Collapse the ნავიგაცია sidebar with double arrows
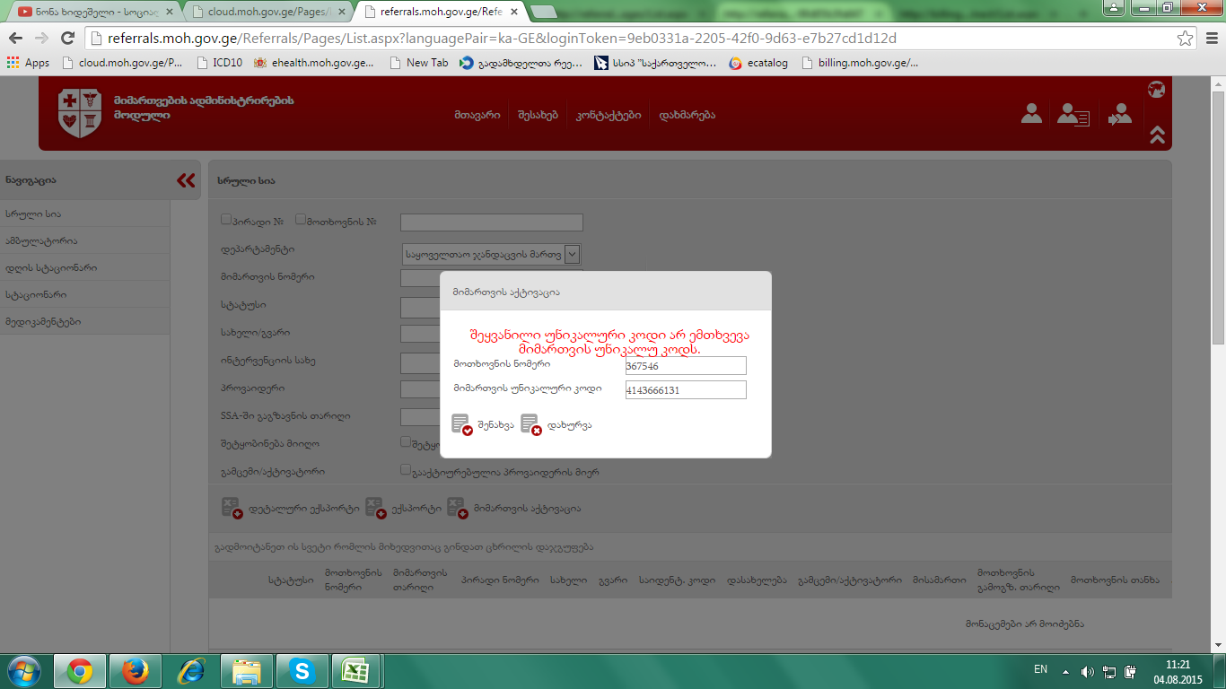1226x689 pixels. (x=186, y=180)
